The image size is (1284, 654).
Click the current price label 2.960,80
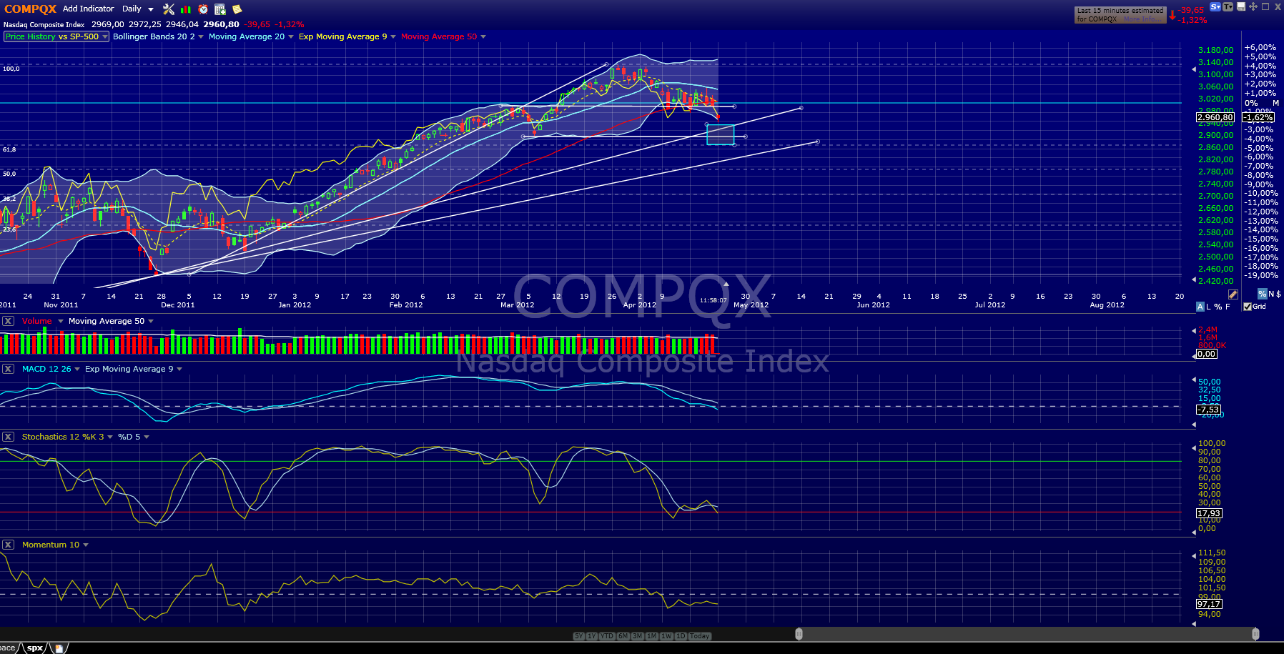pos(1215,117)
